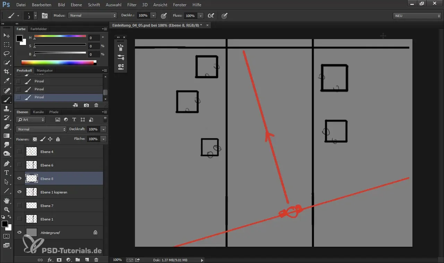Open the Fläche fill arrow

click(103, 139)
